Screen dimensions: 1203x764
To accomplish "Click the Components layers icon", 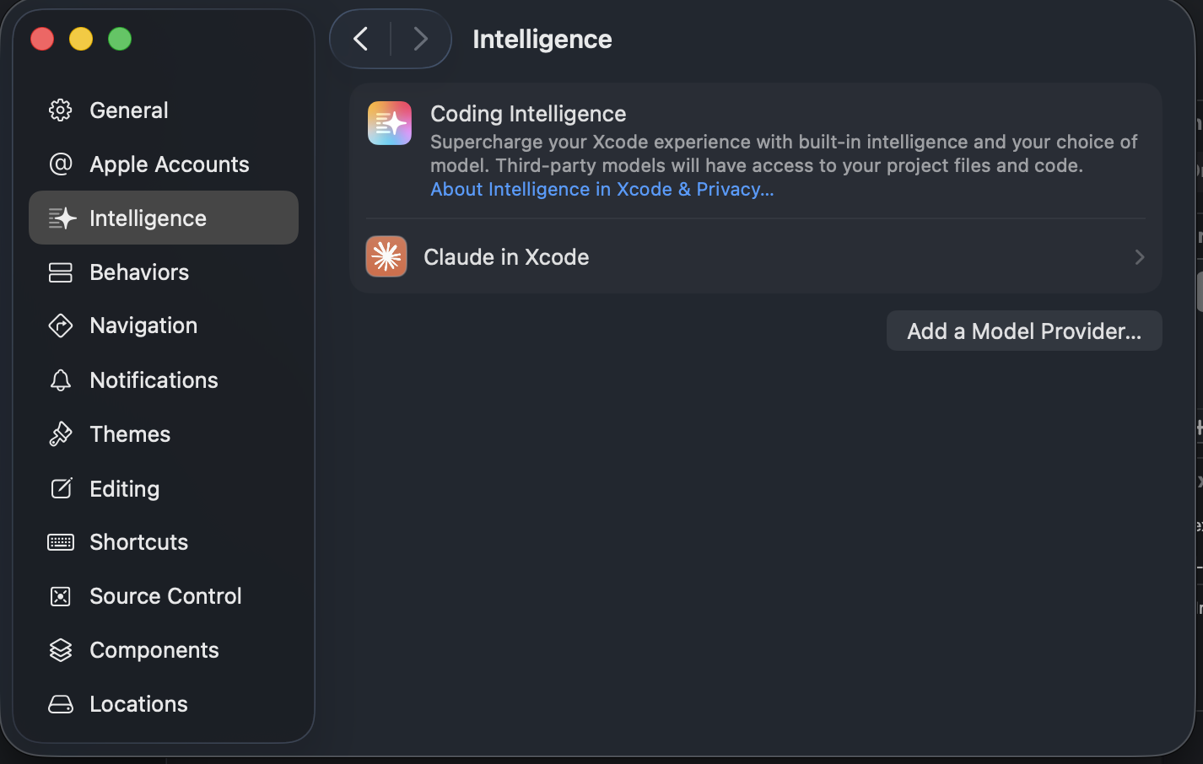I will pos(61,650).
